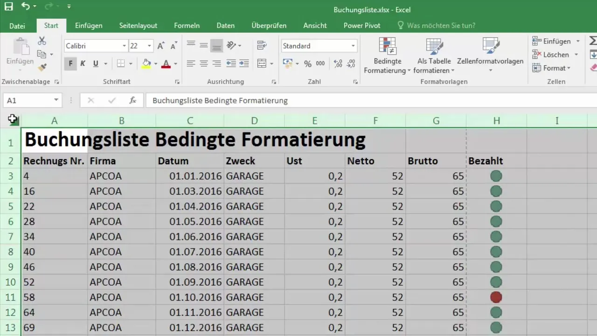This screenshot has width=597, height=336.
Task: Open the number format Standard dropdown
Action: tap(353, 46)
